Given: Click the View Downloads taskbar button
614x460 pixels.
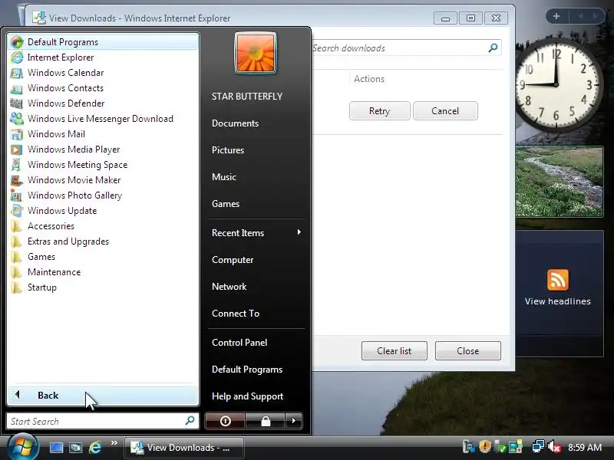Looking at the screenshot, I should coord(184,448).
